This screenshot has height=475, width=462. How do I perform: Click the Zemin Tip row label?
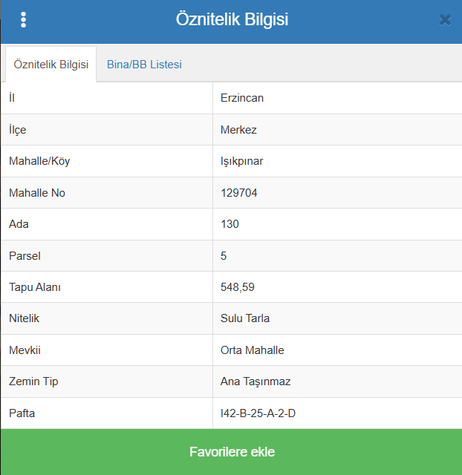click(33, 381)
